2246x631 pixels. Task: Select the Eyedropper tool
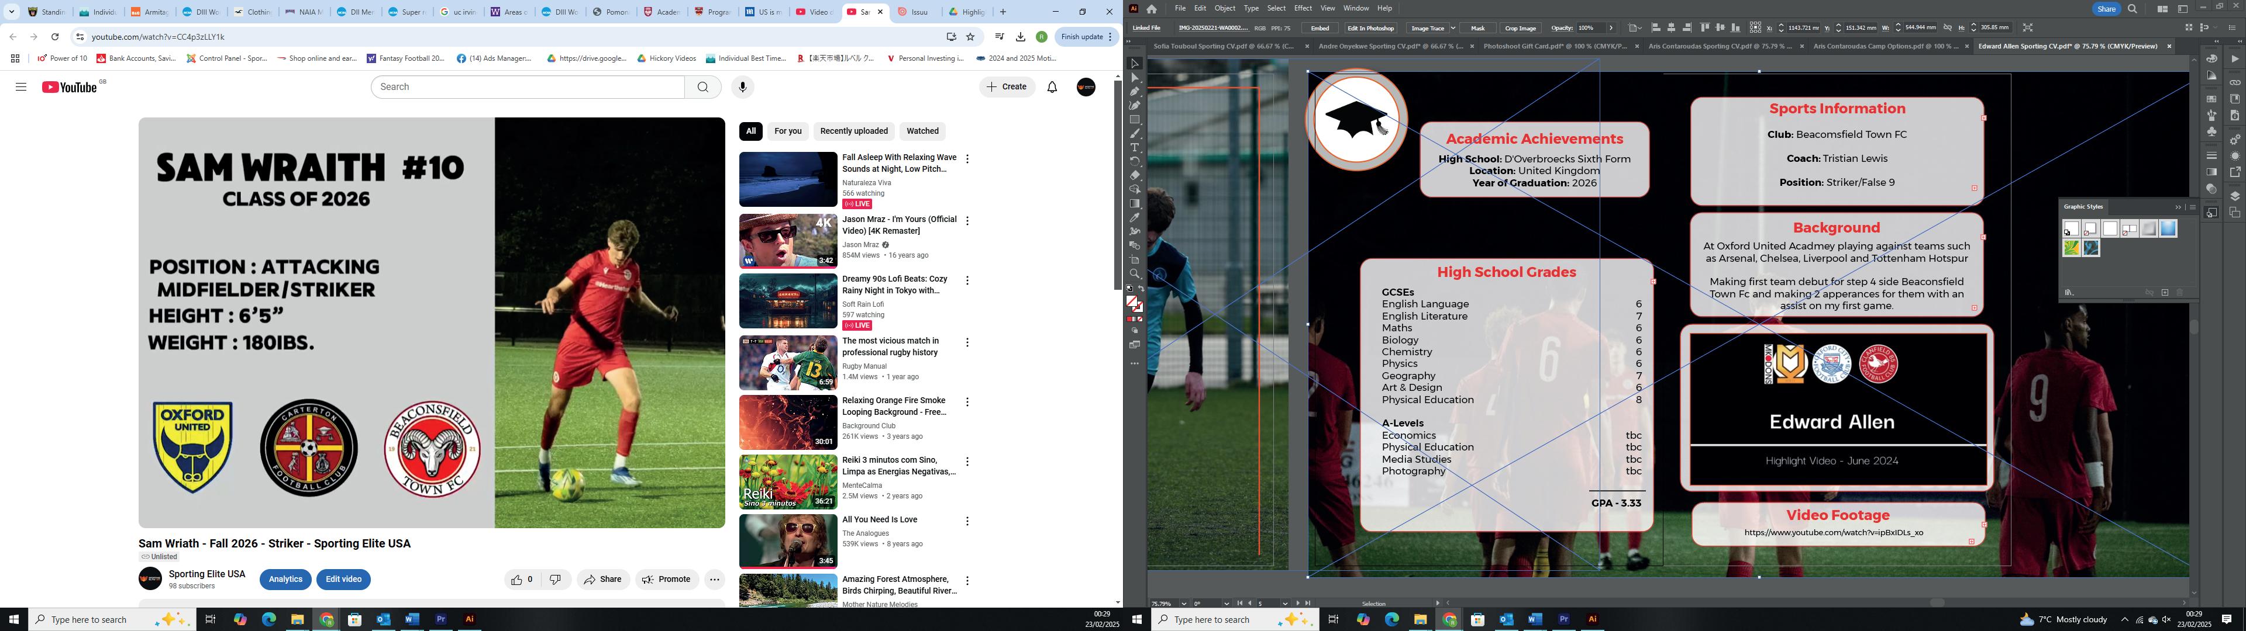coord(1134,218)
